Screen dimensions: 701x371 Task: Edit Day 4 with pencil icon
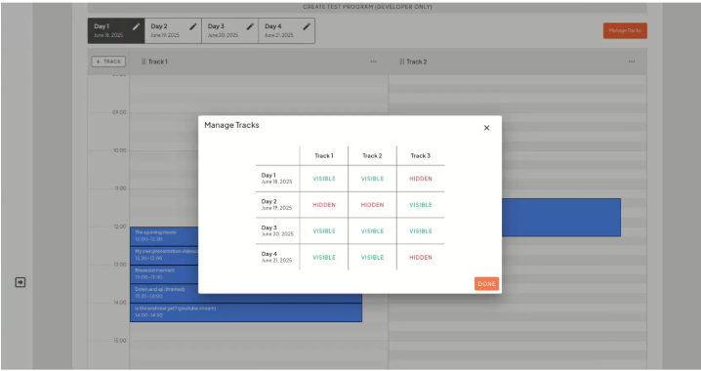307,26
